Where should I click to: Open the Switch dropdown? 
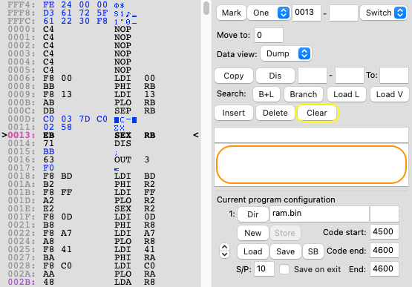(384, 13)
